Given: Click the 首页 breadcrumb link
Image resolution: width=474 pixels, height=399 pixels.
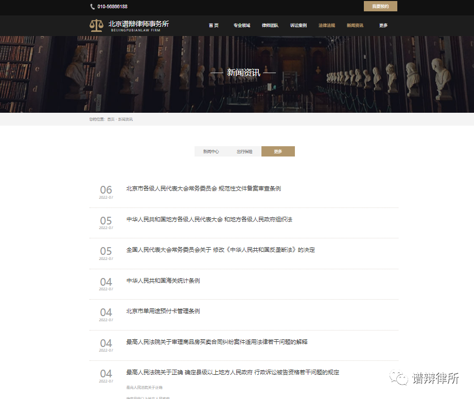Looking at the screenshot, I should [x=111, y=119].
